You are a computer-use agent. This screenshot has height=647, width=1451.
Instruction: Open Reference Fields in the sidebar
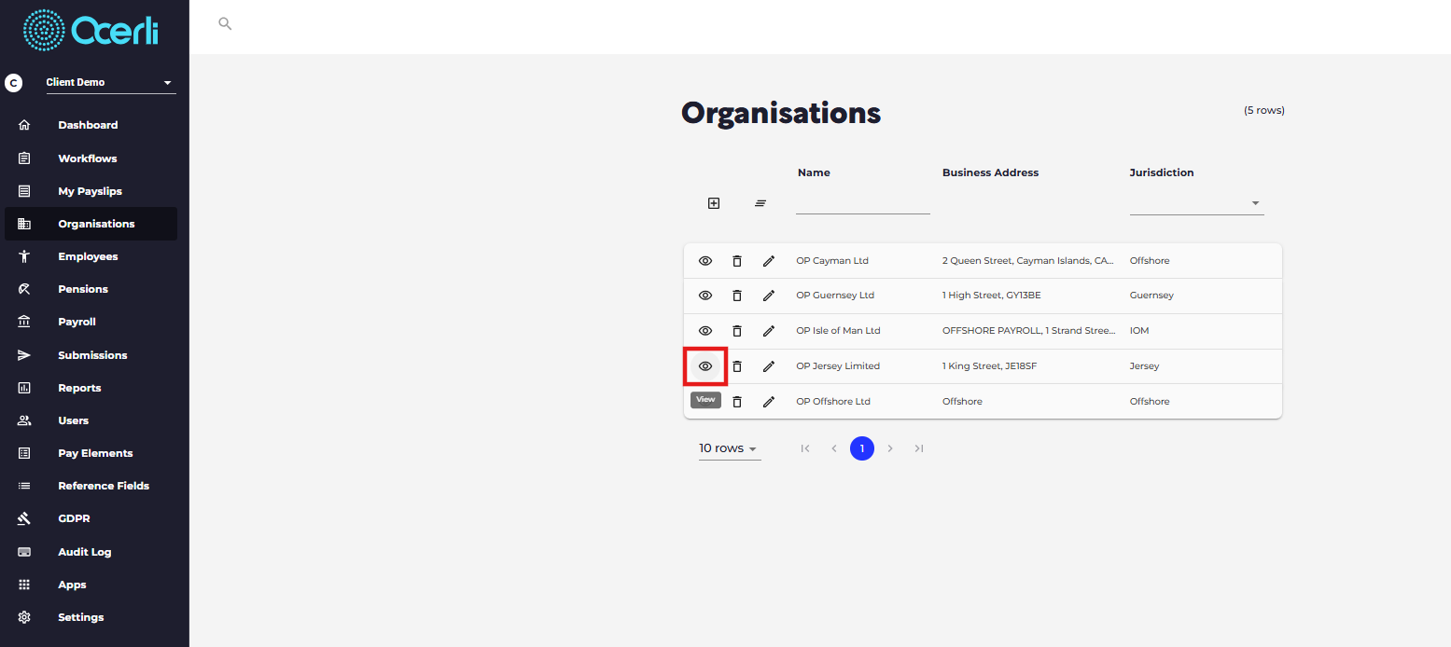(90, 486)
